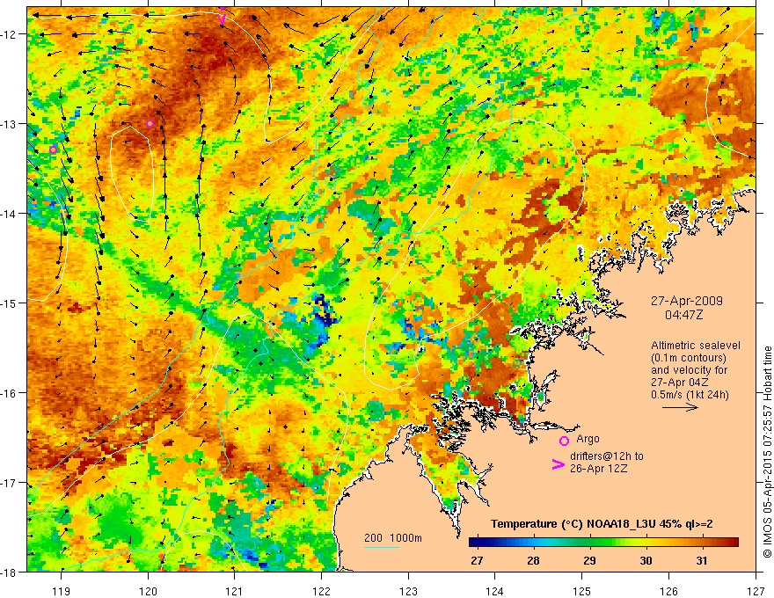This screenshot has height=598, width=774.
Task: Click the '122' longitude axis label
Action: pyautogui.click(x=321, y=591)
